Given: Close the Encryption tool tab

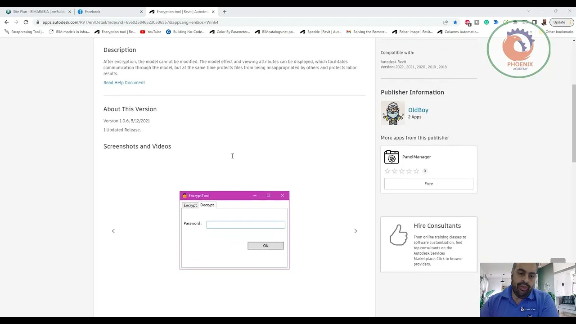Looking at the screenshot, I should pyautogui.click(x=213, y=12).
